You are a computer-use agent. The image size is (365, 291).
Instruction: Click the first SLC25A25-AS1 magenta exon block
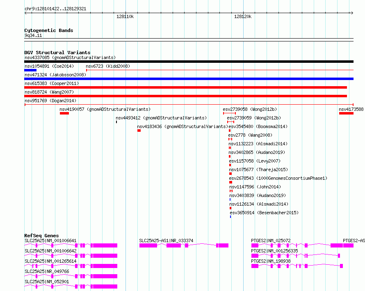[148, 245]
